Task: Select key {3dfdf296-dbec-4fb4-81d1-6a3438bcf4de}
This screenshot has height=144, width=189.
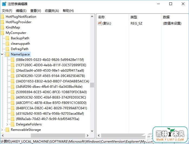Action: 49,87
